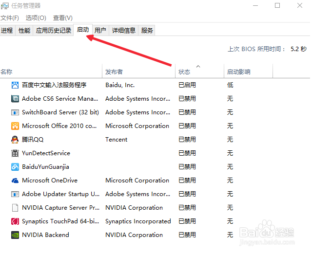Select the NVIDIA Backend entry name
Screen dimensions: 312x253
[45, 235]
